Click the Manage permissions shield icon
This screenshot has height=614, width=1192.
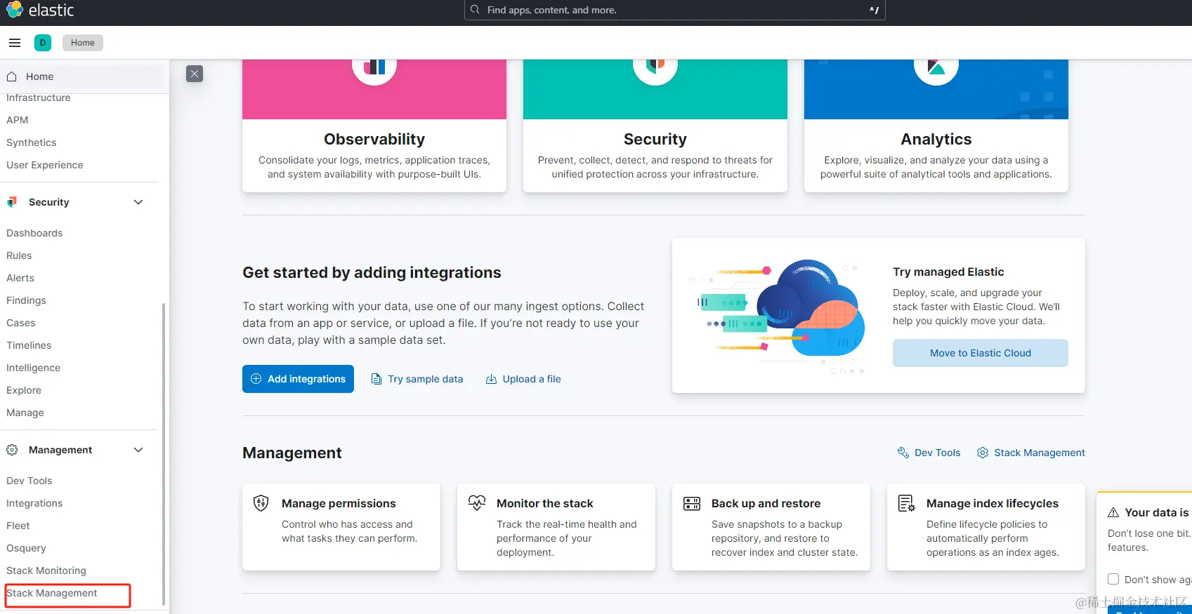(x=261, y=503)
